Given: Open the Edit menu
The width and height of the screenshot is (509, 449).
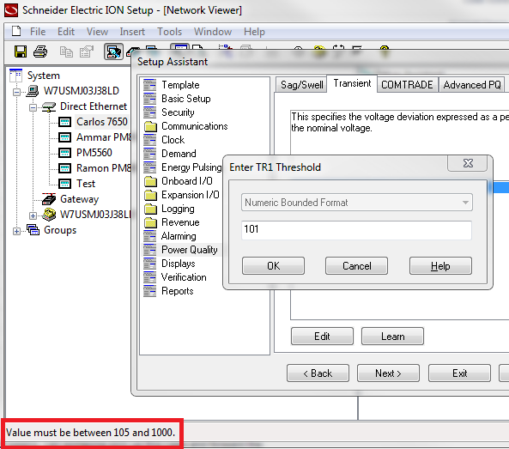Looking at the screenshot, I should click(66, 32).
